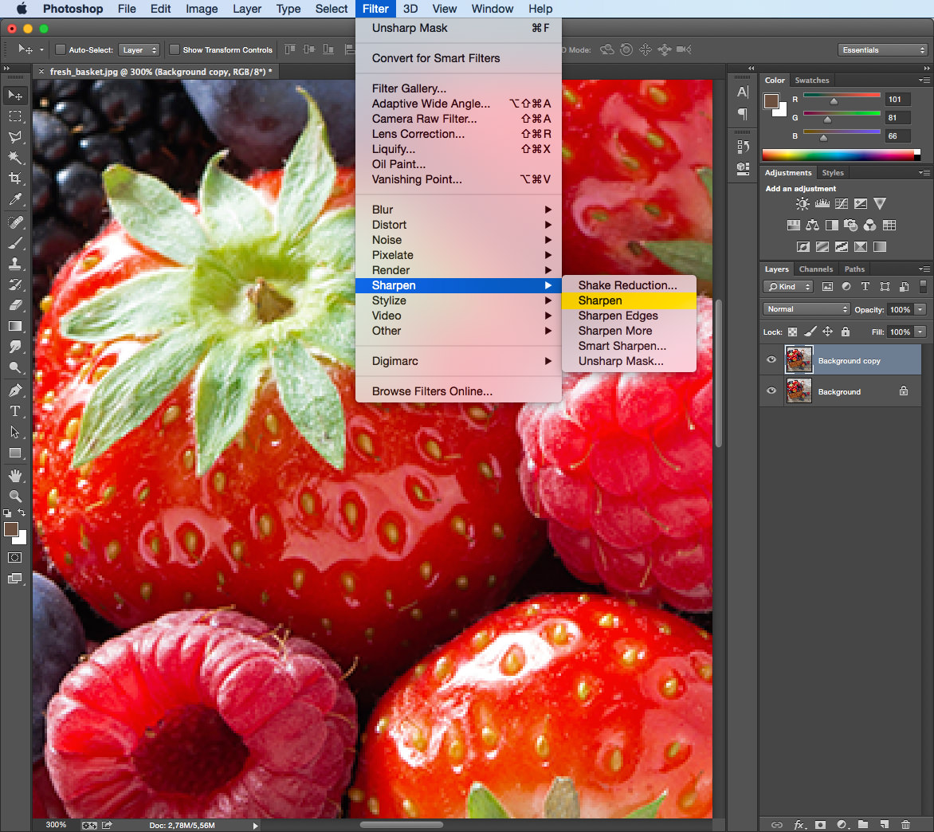Add a Color Balance adjustment (scales icon)
The image size is (934, 832).
[813, 225]
